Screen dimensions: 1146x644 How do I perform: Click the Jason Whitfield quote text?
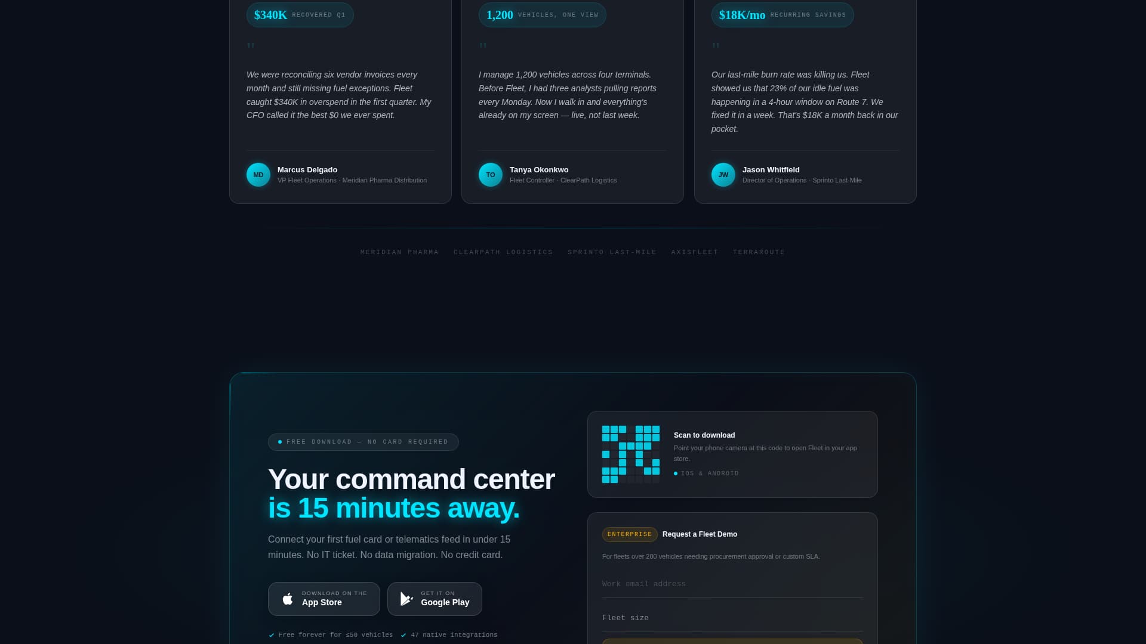point(805,102)
